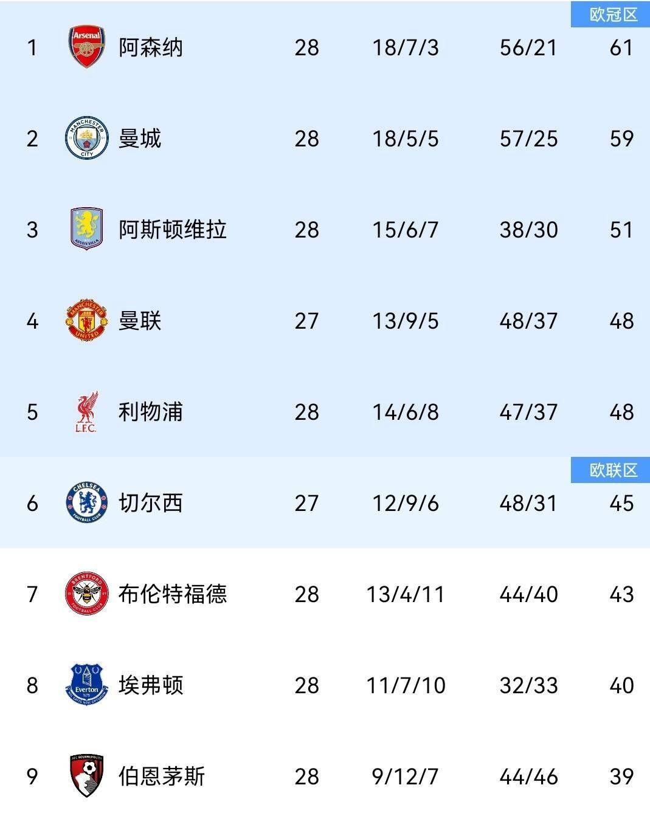
Task: Click the Manchester United club crest
Action: (87, 320)
